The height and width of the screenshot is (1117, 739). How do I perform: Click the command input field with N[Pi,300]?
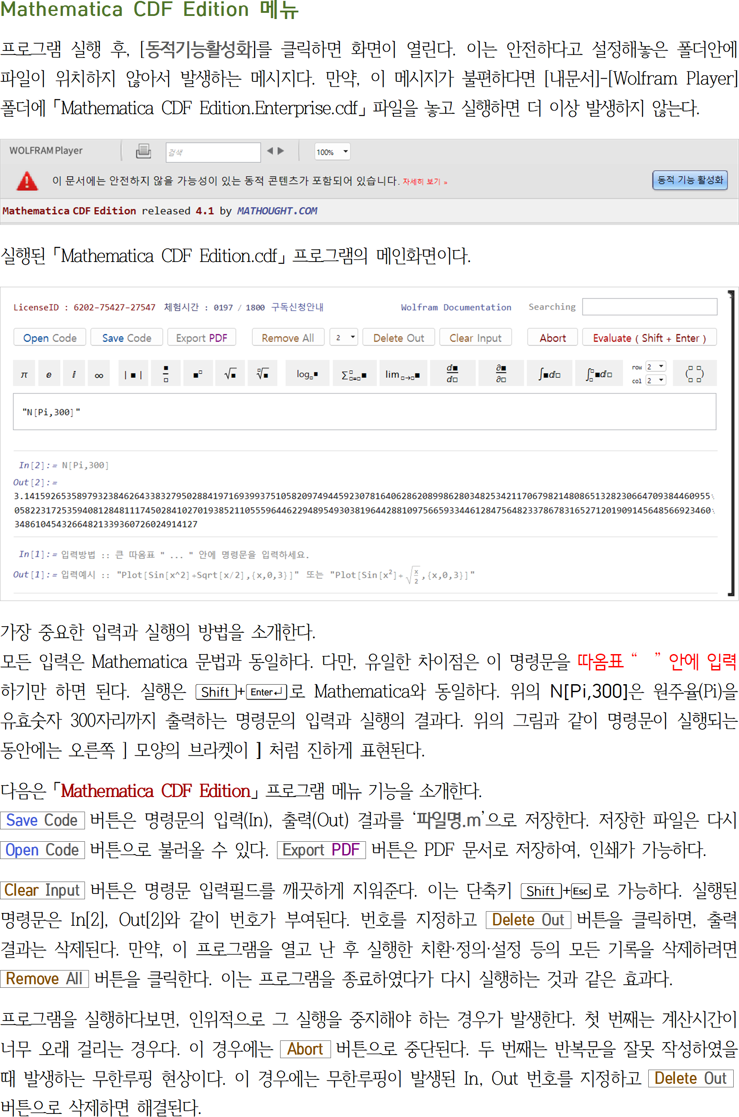tap(364, 412)
